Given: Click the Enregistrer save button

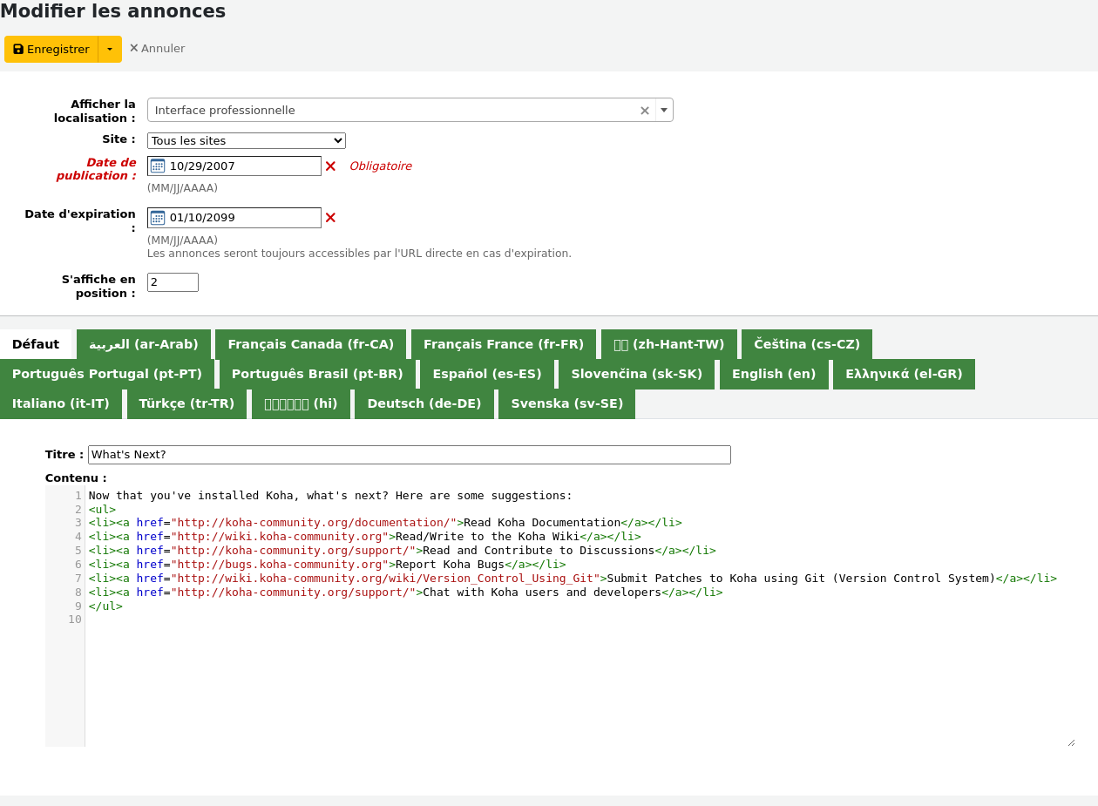Looking at the screenshot, I should pyautogui.click(x=51, y=49).
